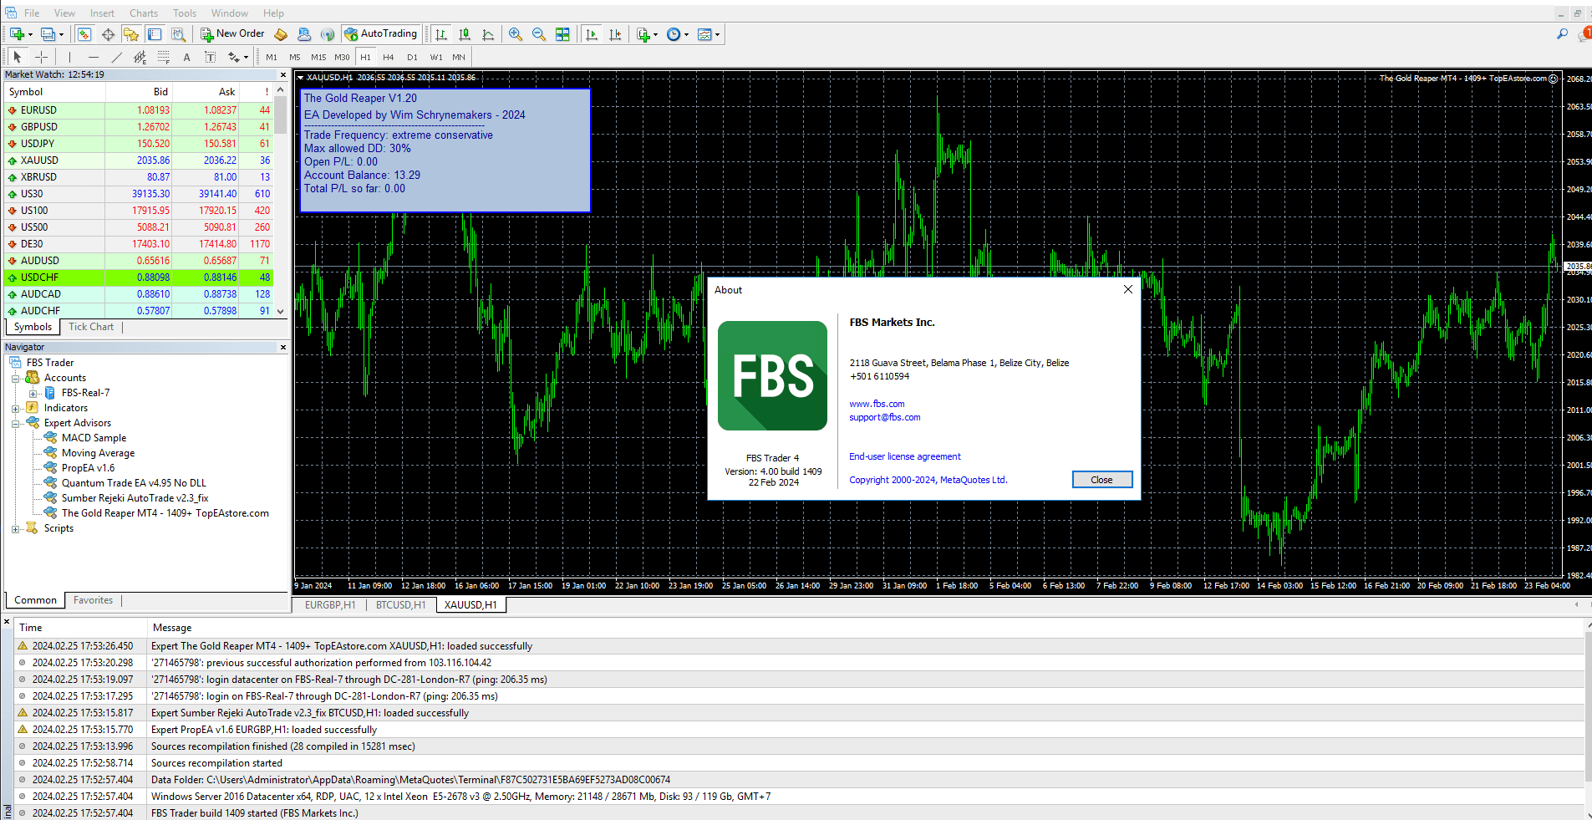Launch the Strategy Tester icon
Image resolution: width=1592 pixels, height=820 pixels.
tap(178, 34)
